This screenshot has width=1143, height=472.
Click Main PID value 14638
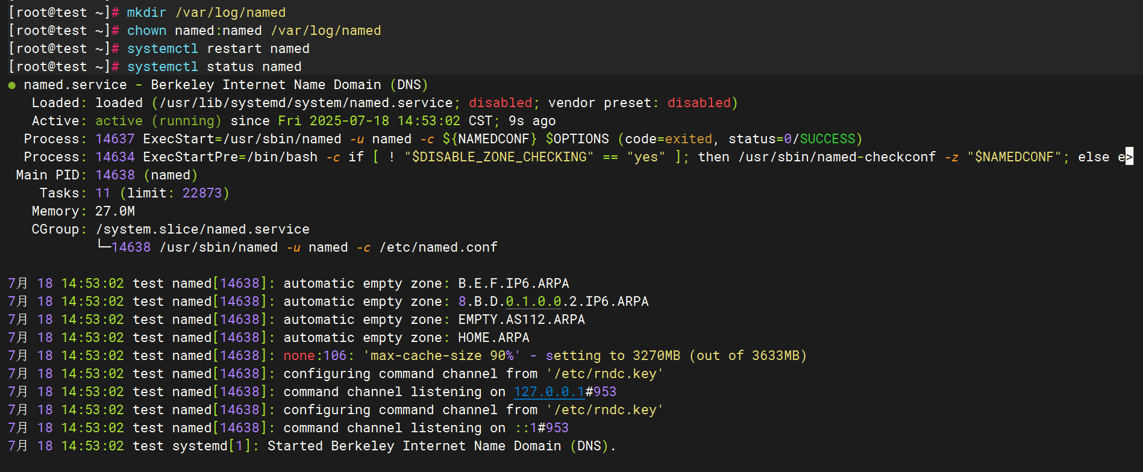pyautogui.click(x=115, y=175)
